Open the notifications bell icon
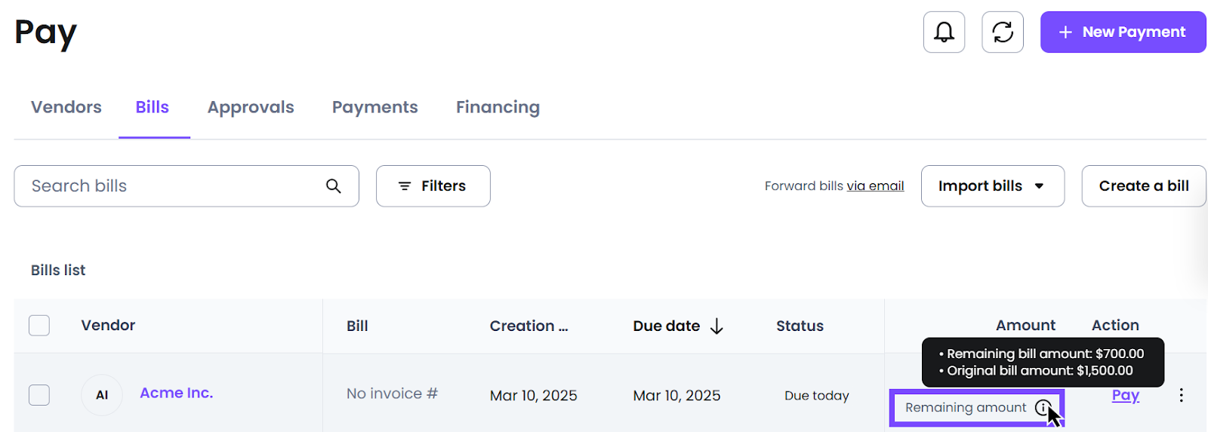1208x432 pixels. (x=944, y=32)
